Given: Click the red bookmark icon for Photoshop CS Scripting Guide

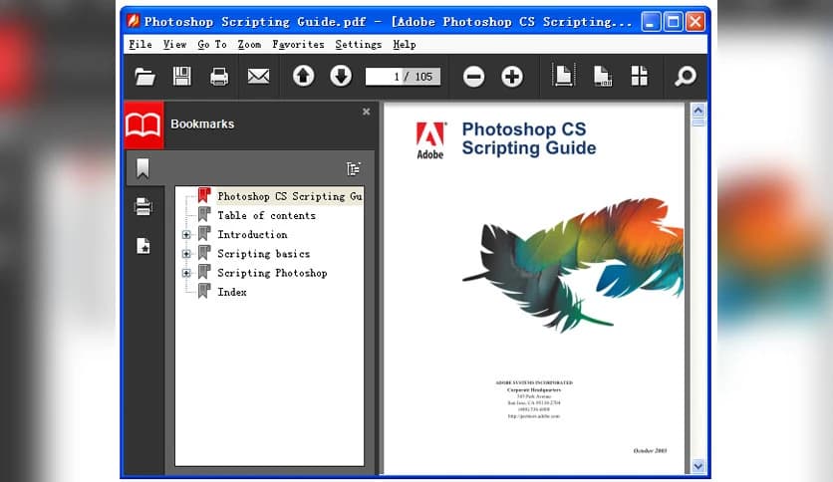Looking at the screenshot, I should (204, 195).
